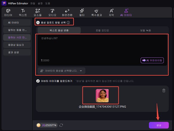Switch to the 로컬 오디오 tab
174x131 pixels.
[x=102, y=30]
